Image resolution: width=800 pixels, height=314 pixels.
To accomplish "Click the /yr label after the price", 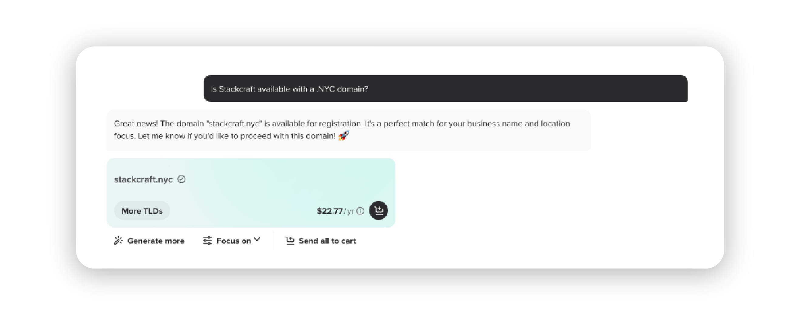I will (349, 211).
